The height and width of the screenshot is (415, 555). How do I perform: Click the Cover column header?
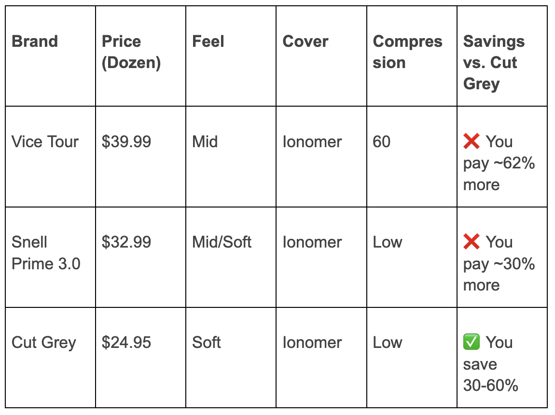[321, 56]
